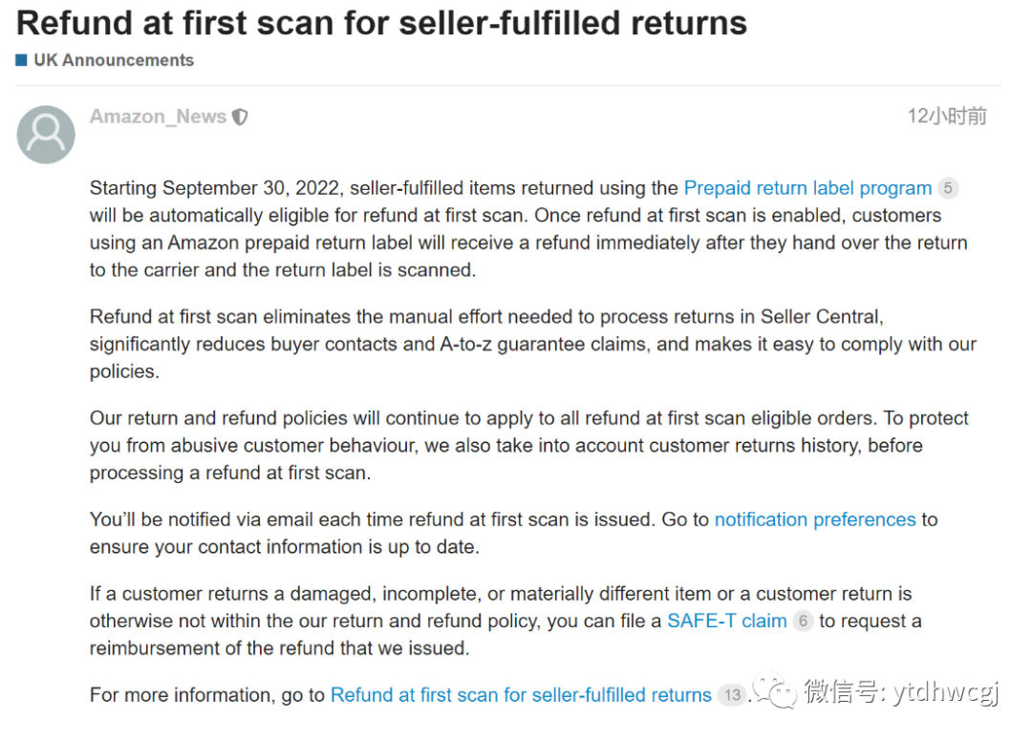Open the UK Announcements category

(113, 60)
